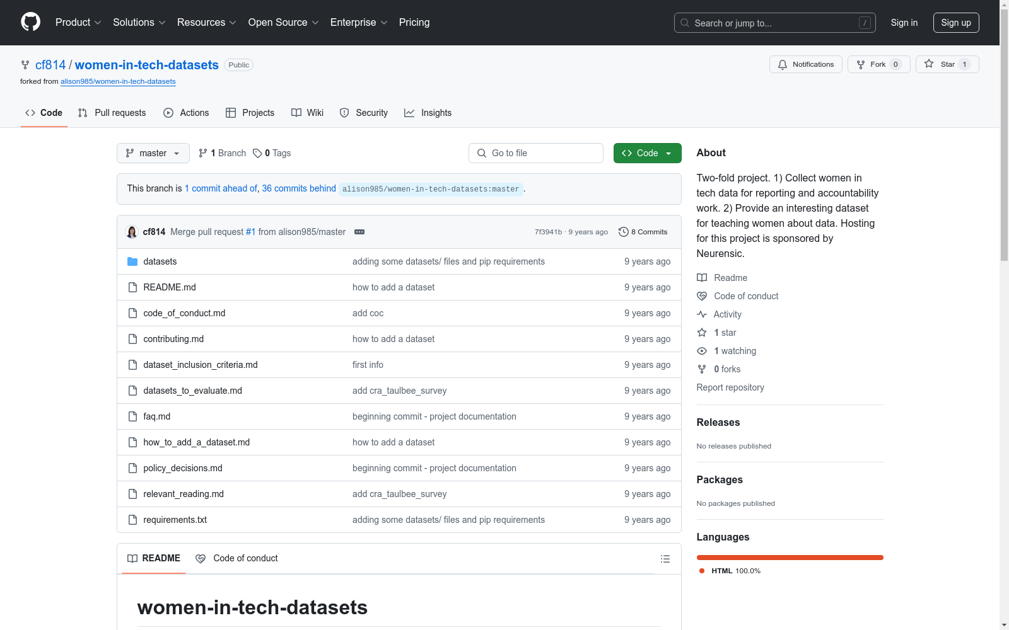Select the README tab
This screenshot has height=630, width=1009.
click(x=154, y=559)
